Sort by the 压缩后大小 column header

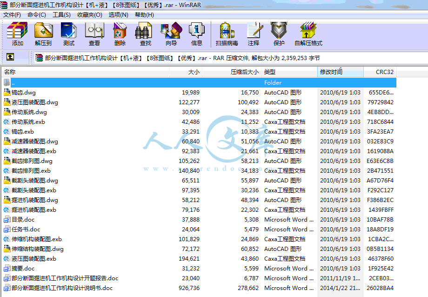click(x=232, y=72)
